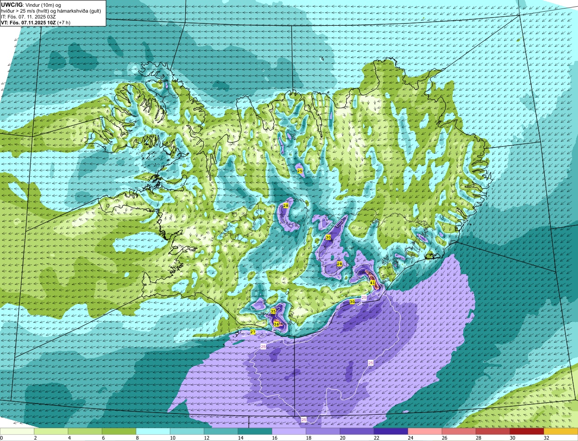Click the colorbar tick label 6
Viewport: 578px width, 441px height.
click(x=103, y=438)
